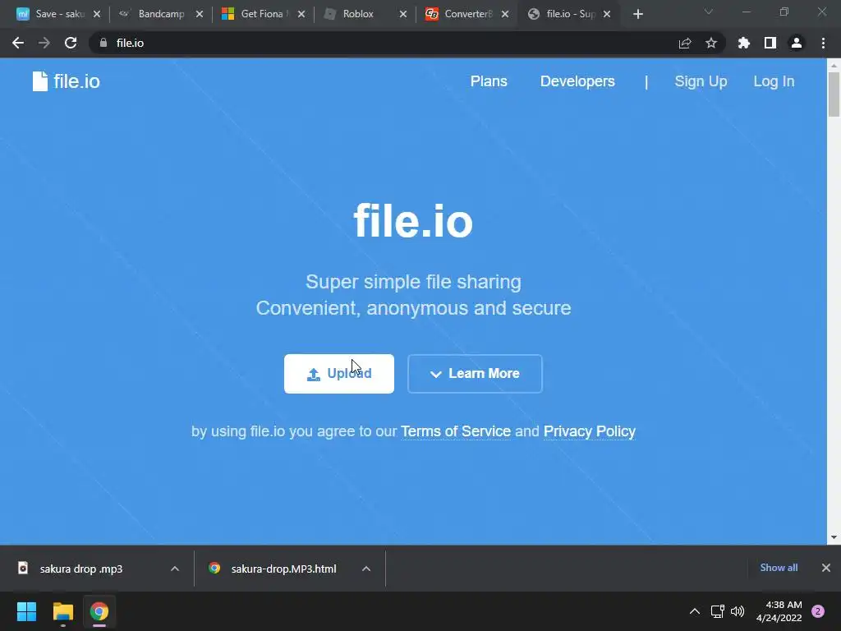Open a new browser tab

click(637, 15)
